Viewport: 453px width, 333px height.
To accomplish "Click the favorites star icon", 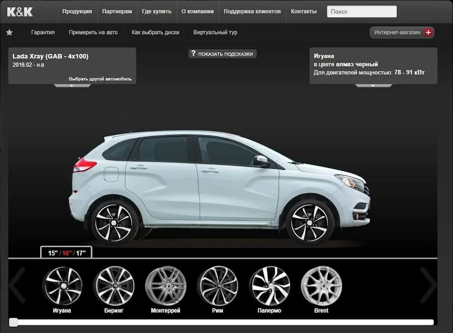I will click(9, 33).
